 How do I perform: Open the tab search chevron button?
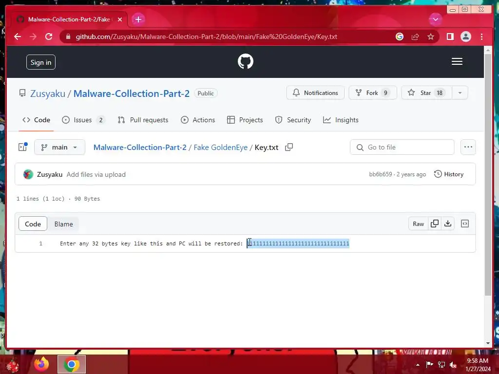[x=435, y=19]
